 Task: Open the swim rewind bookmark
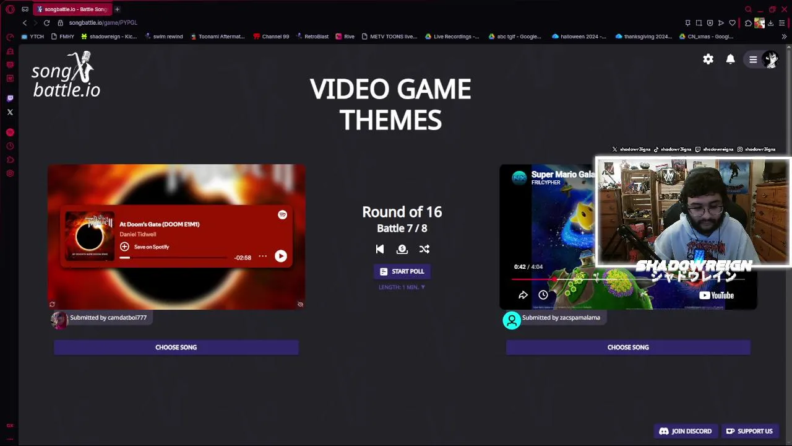coord(163,37)
